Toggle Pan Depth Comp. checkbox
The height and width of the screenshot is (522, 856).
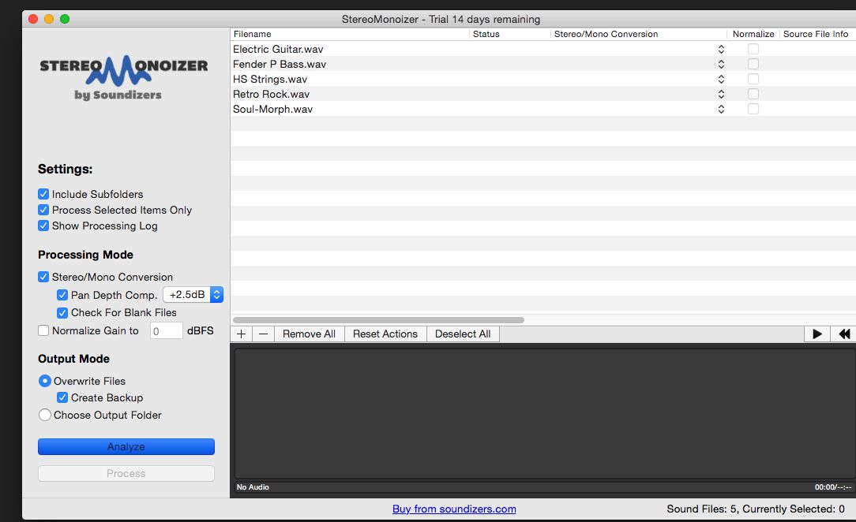point(62,295)
